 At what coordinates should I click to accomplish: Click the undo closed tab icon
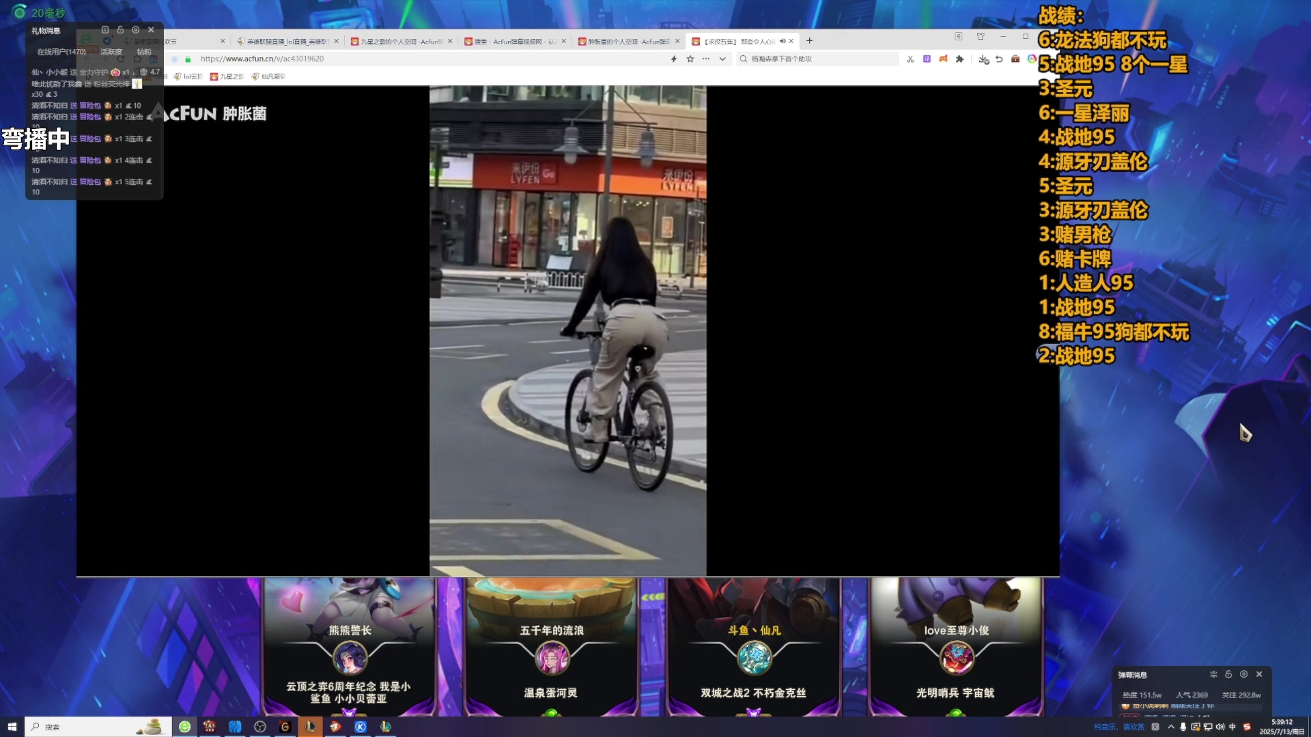coord(999,59)
